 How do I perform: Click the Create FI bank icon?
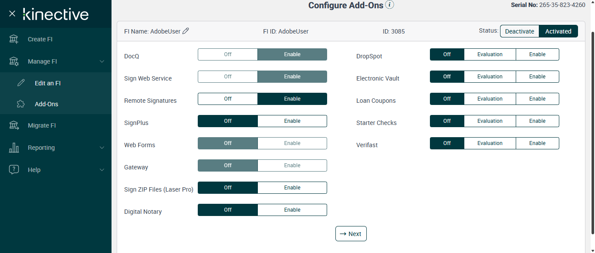tap(14, 39)
